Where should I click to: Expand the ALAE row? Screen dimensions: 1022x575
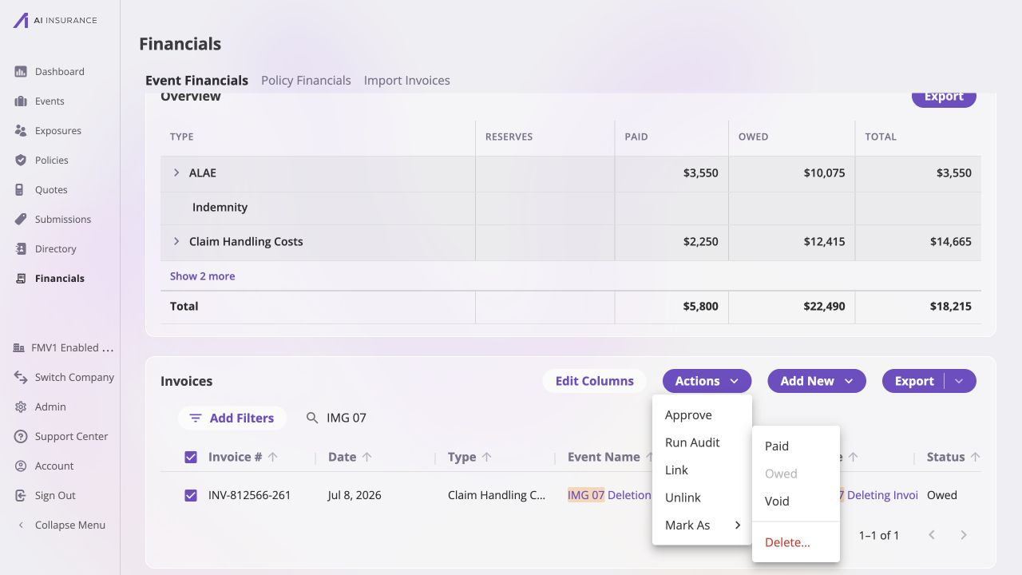click(x=176, y=172)
